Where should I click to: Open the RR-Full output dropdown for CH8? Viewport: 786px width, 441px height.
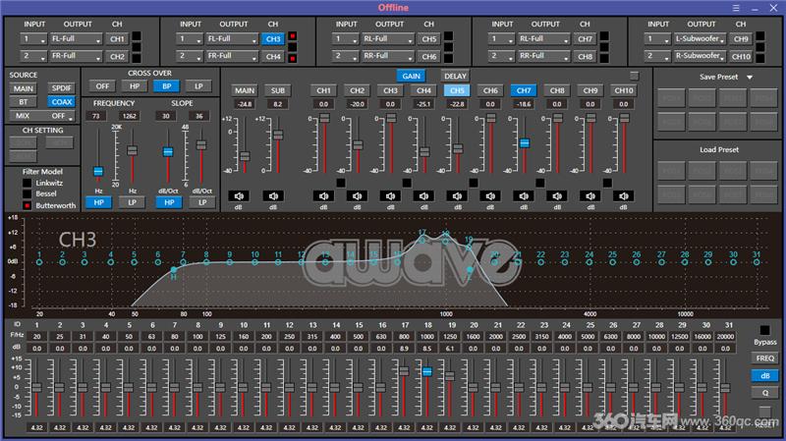pyautogui.click(x=543, y=56)
